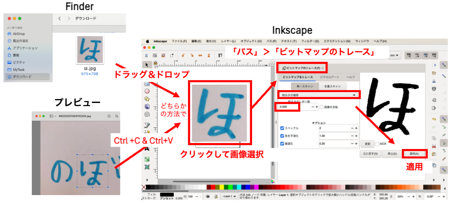The height and width of the screenshot is (203, 455).
Task: Click the 更新 preview update button
Action: 367,144
